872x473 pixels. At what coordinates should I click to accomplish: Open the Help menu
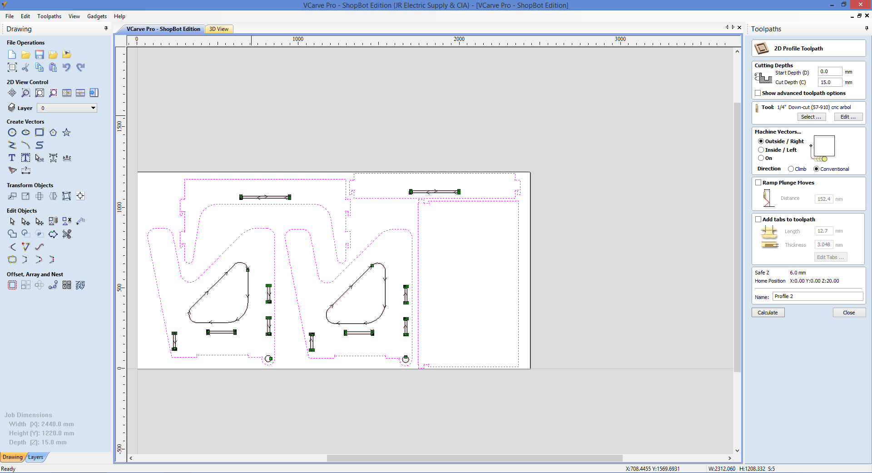click(x=119, y=16)
